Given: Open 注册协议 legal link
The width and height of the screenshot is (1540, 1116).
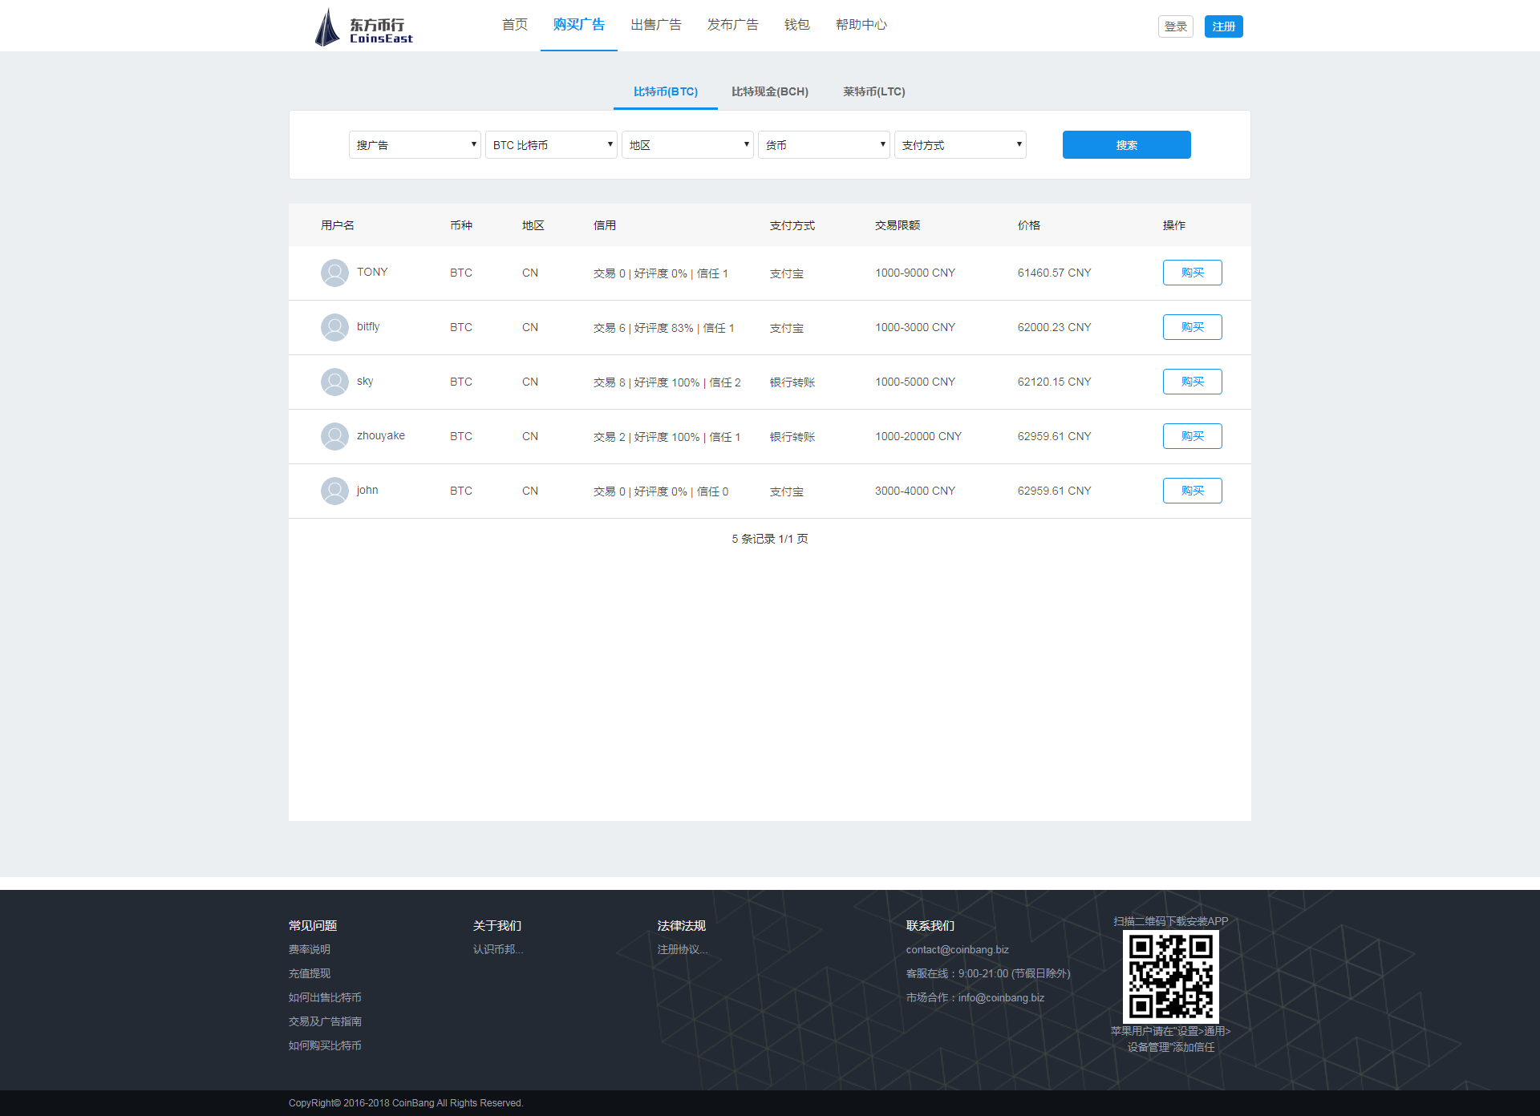Looking at the screenshot, I should 683,949.
